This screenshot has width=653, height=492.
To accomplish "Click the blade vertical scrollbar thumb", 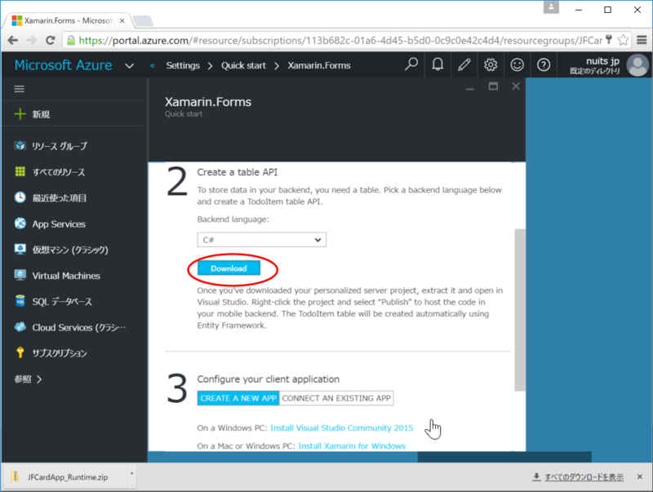I will click(x=519, y=310).
